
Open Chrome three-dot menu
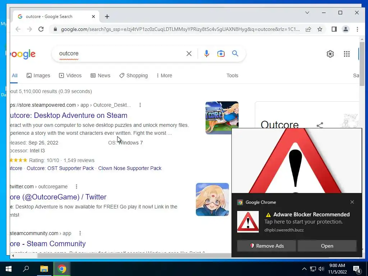coord(357,29)
